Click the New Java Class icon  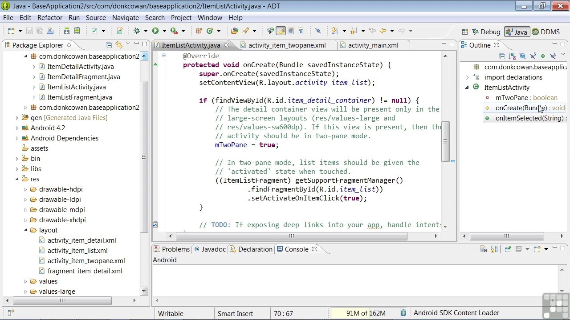click(209, 31)
